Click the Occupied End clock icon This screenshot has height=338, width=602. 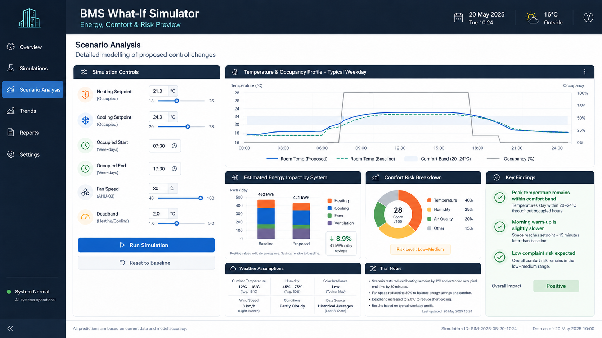pyautogui.click(x=85, y=168)
